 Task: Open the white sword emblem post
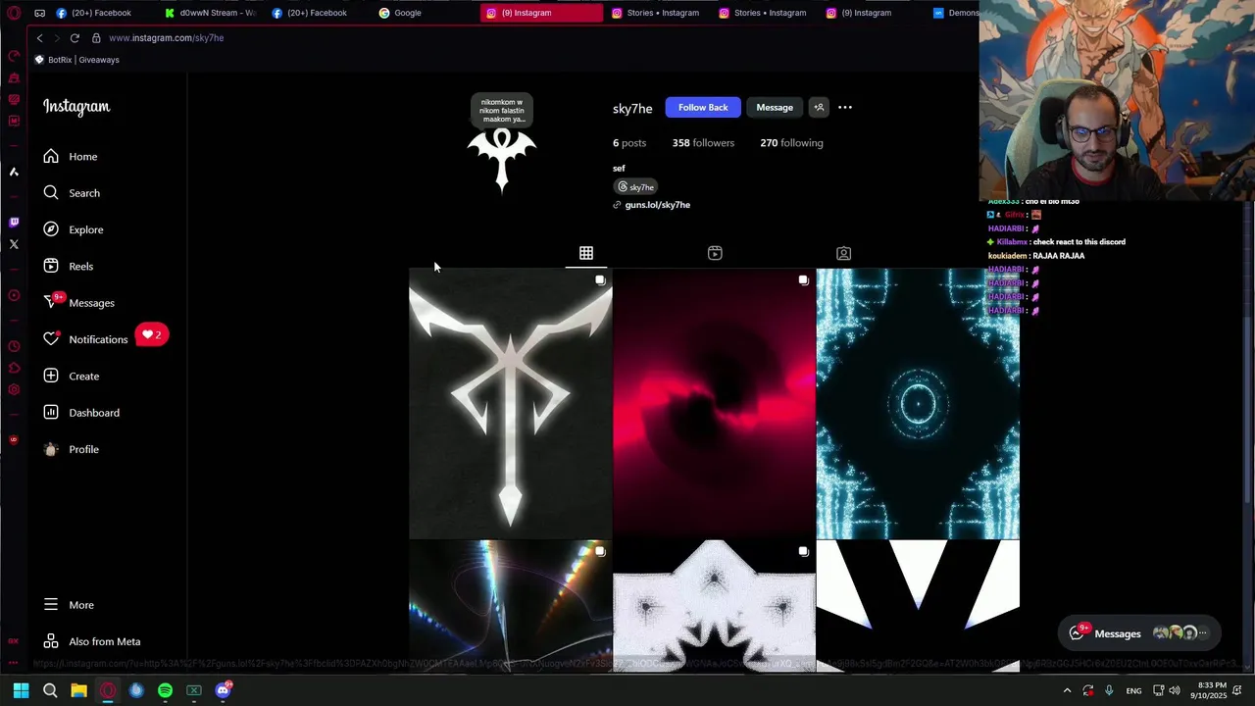click(510, 403)
